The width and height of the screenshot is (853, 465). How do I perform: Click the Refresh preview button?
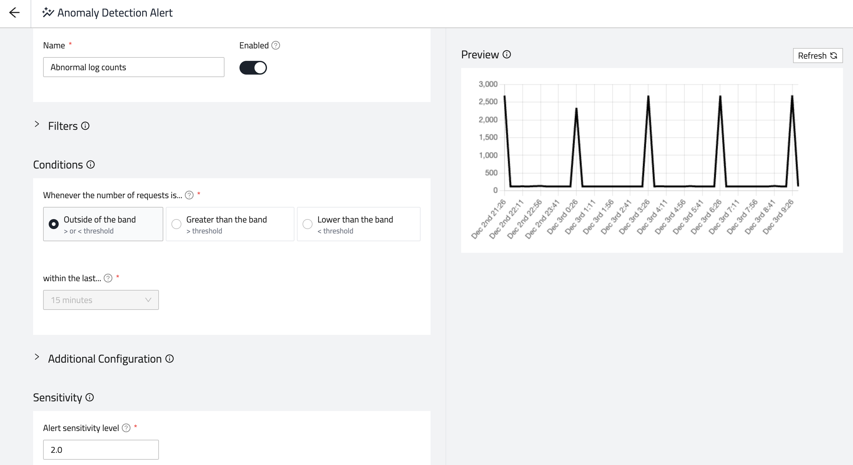point(817,56)
